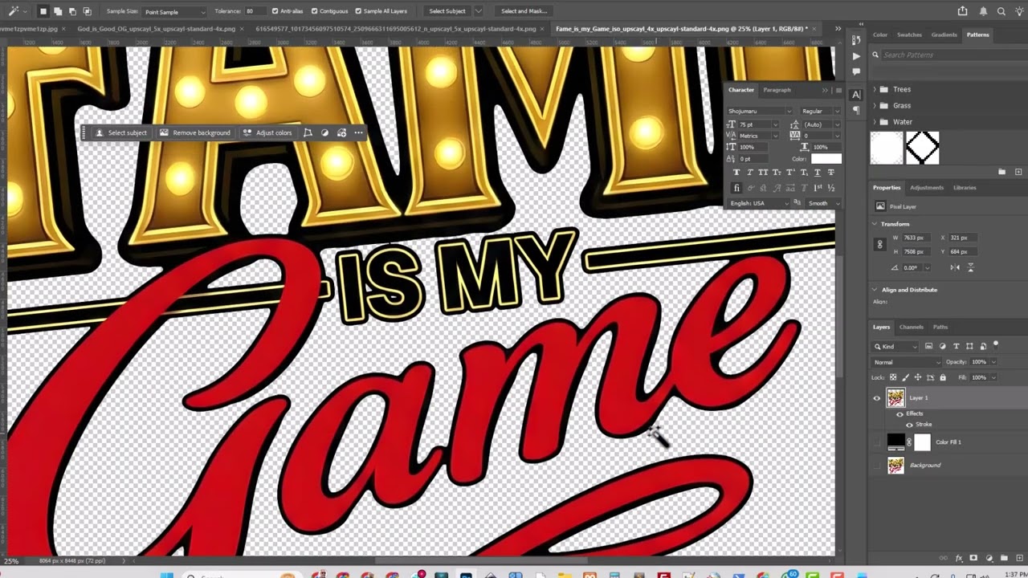Hide Layer 1 visibility eye
The width and height of the screenshot is (1028, 578).
click(876, 397)
